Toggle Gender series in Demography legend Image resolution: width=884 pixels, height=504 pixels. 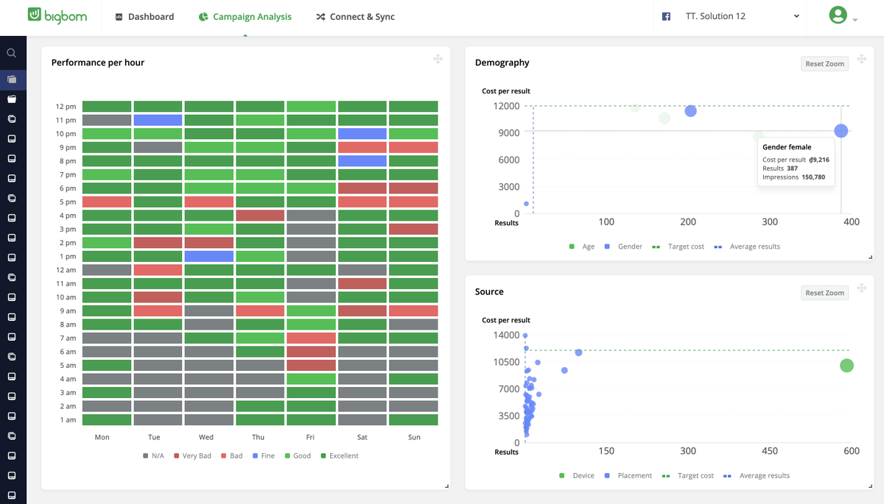click(x=623, y=246)
